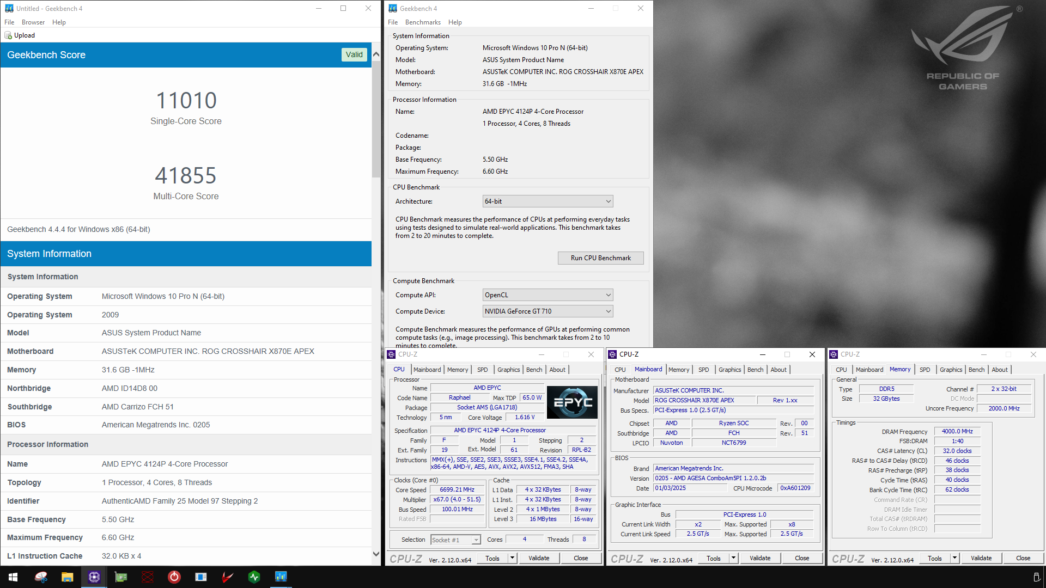Click the Multiplier x67.0 value in CPU-Z
Image resolution: width=1046 pixels, height=588 pixels.
457,500
